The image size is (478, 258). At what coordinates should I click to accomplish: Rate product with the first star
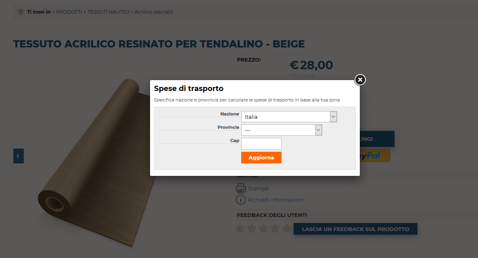click(x=240, y=229)
